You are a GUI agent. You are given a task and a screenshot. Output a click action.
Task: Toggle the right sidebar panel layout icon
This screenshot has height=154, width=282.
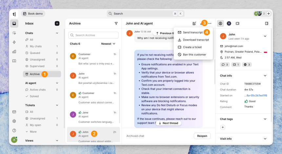[x=267, y=23]
